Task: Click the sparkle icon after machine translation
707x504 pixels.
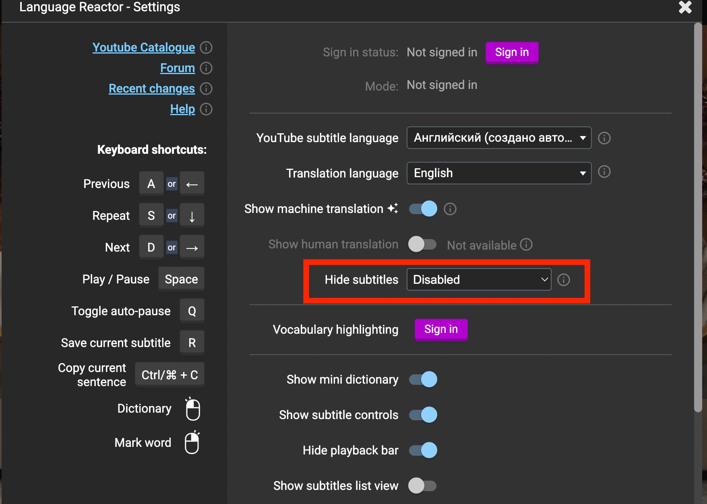Action: pyautogui.click(x=393, y=208)
